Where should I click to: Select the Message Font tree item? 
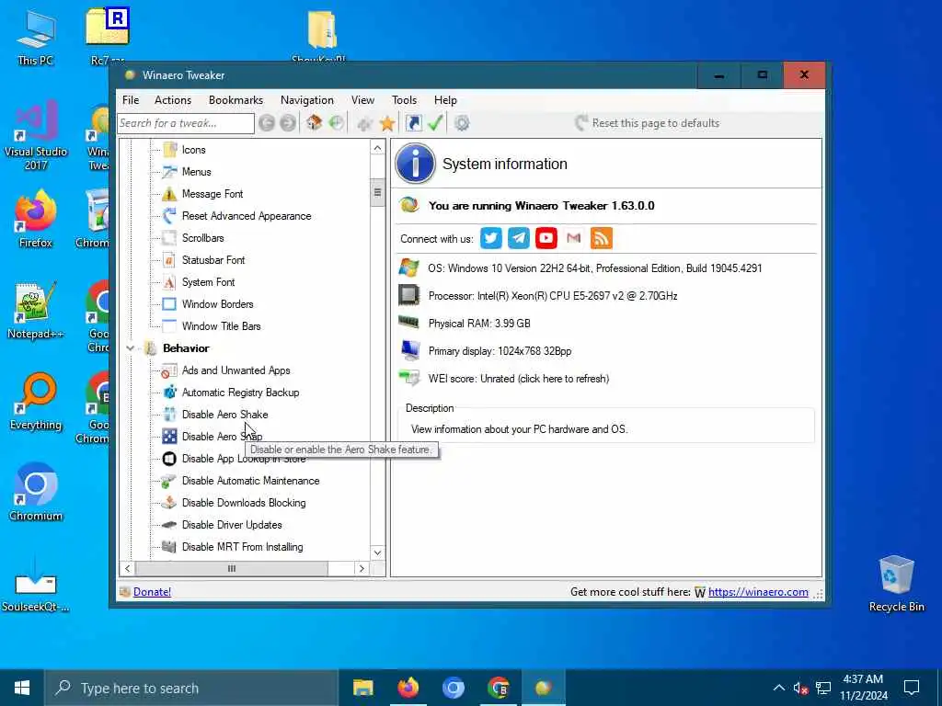pyautogui.click(x=213, y=194)
